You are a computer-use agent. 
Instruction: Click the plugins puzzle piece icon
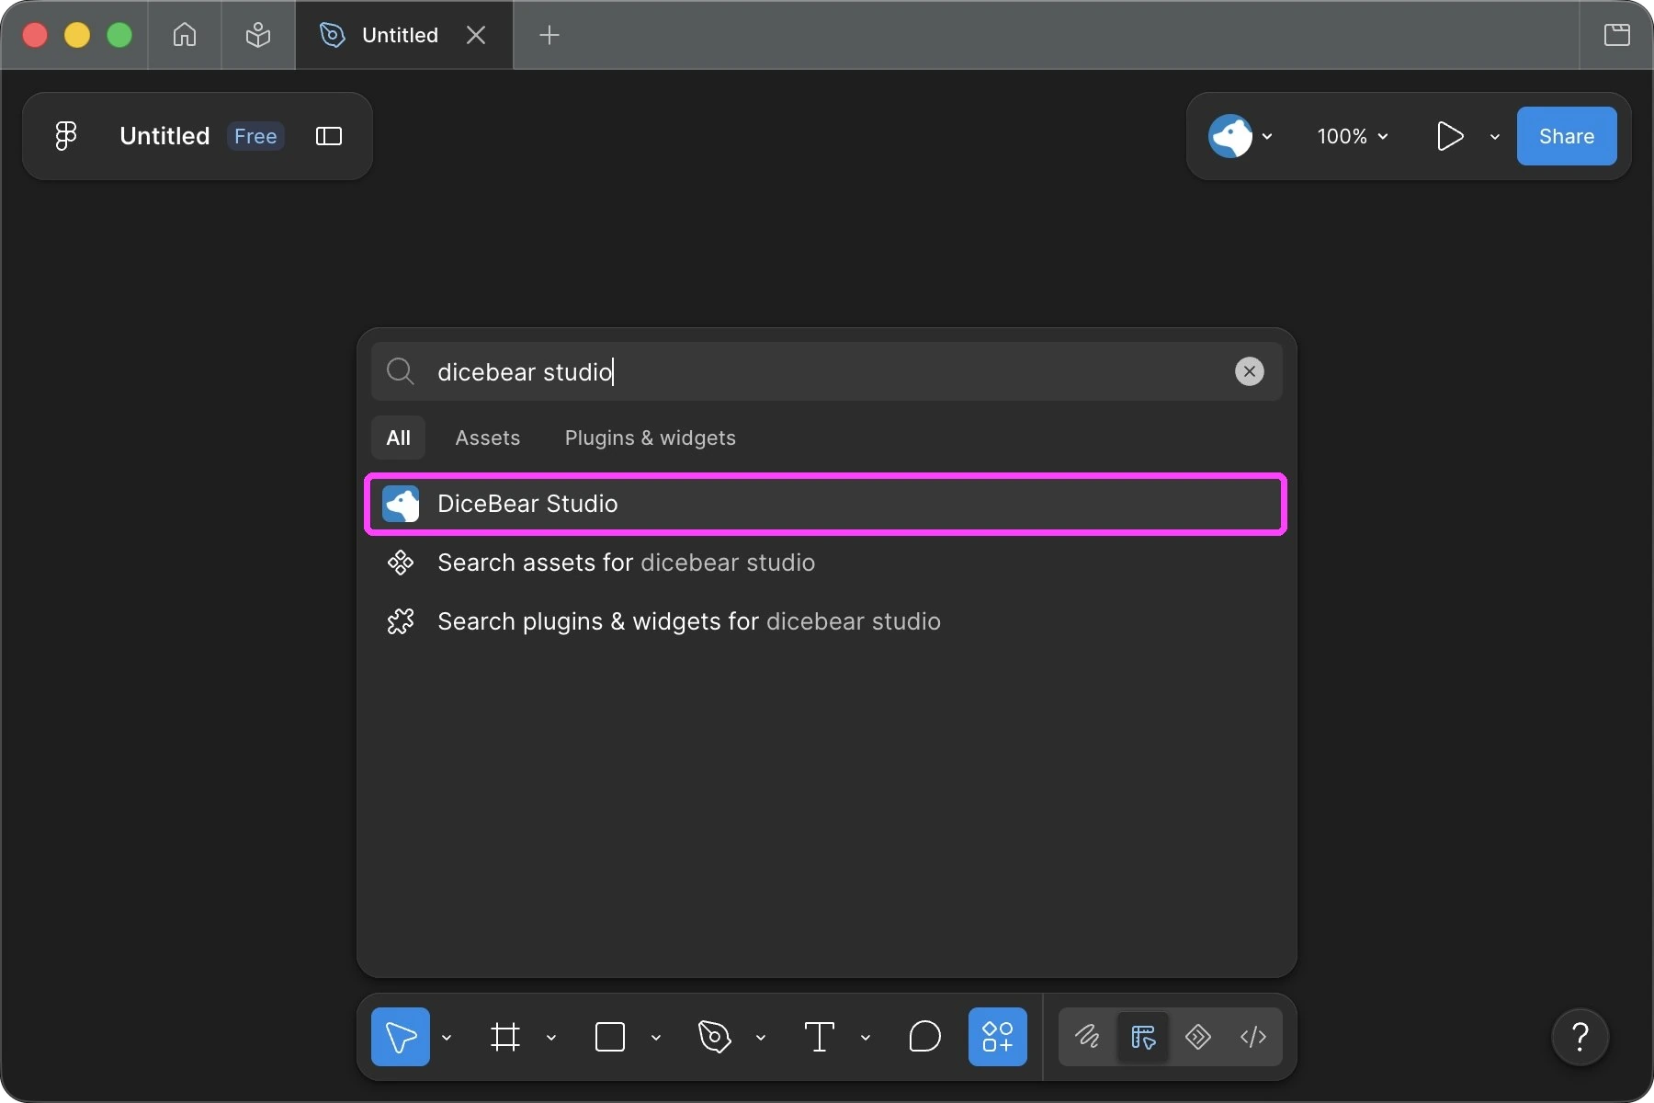click(x=401, y=621)
